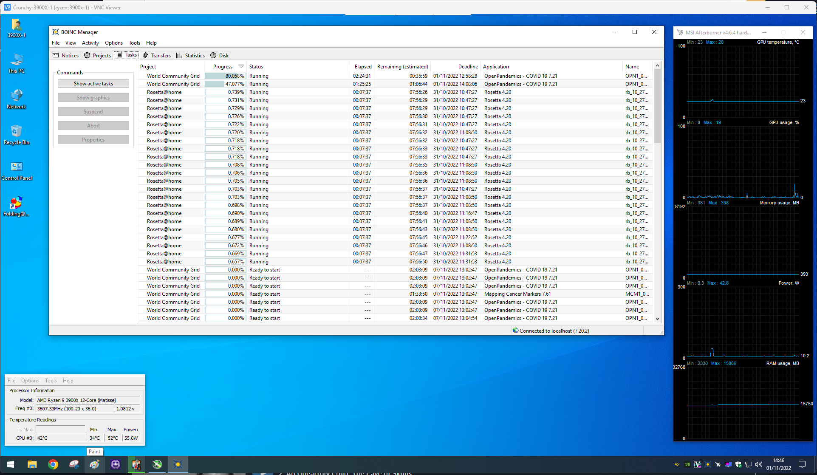Image resolution: width=817 pixels, height=475 pixels.
Task: Sort by the Application column header
Action: 551,67
